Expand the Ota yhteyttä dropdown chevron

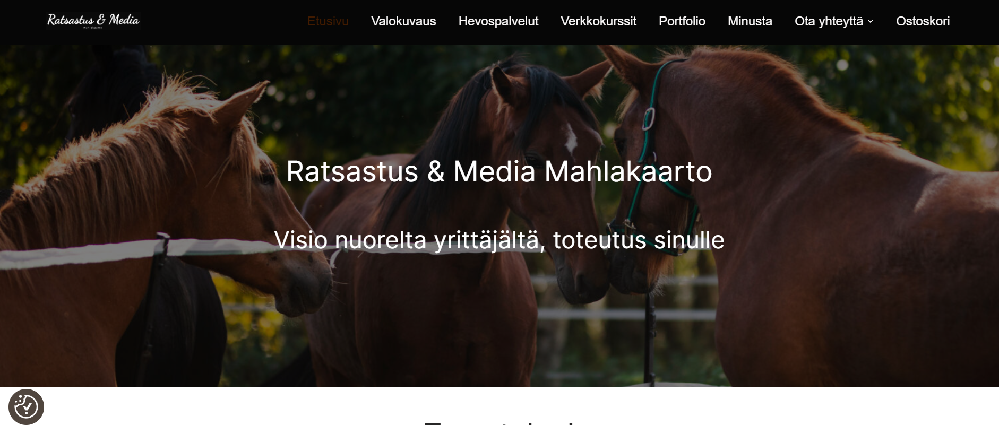coord(871,21)
